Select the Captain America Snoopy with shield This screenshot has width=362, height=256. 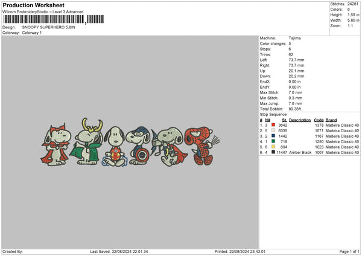pyautogui.click(x=139, y=146)
